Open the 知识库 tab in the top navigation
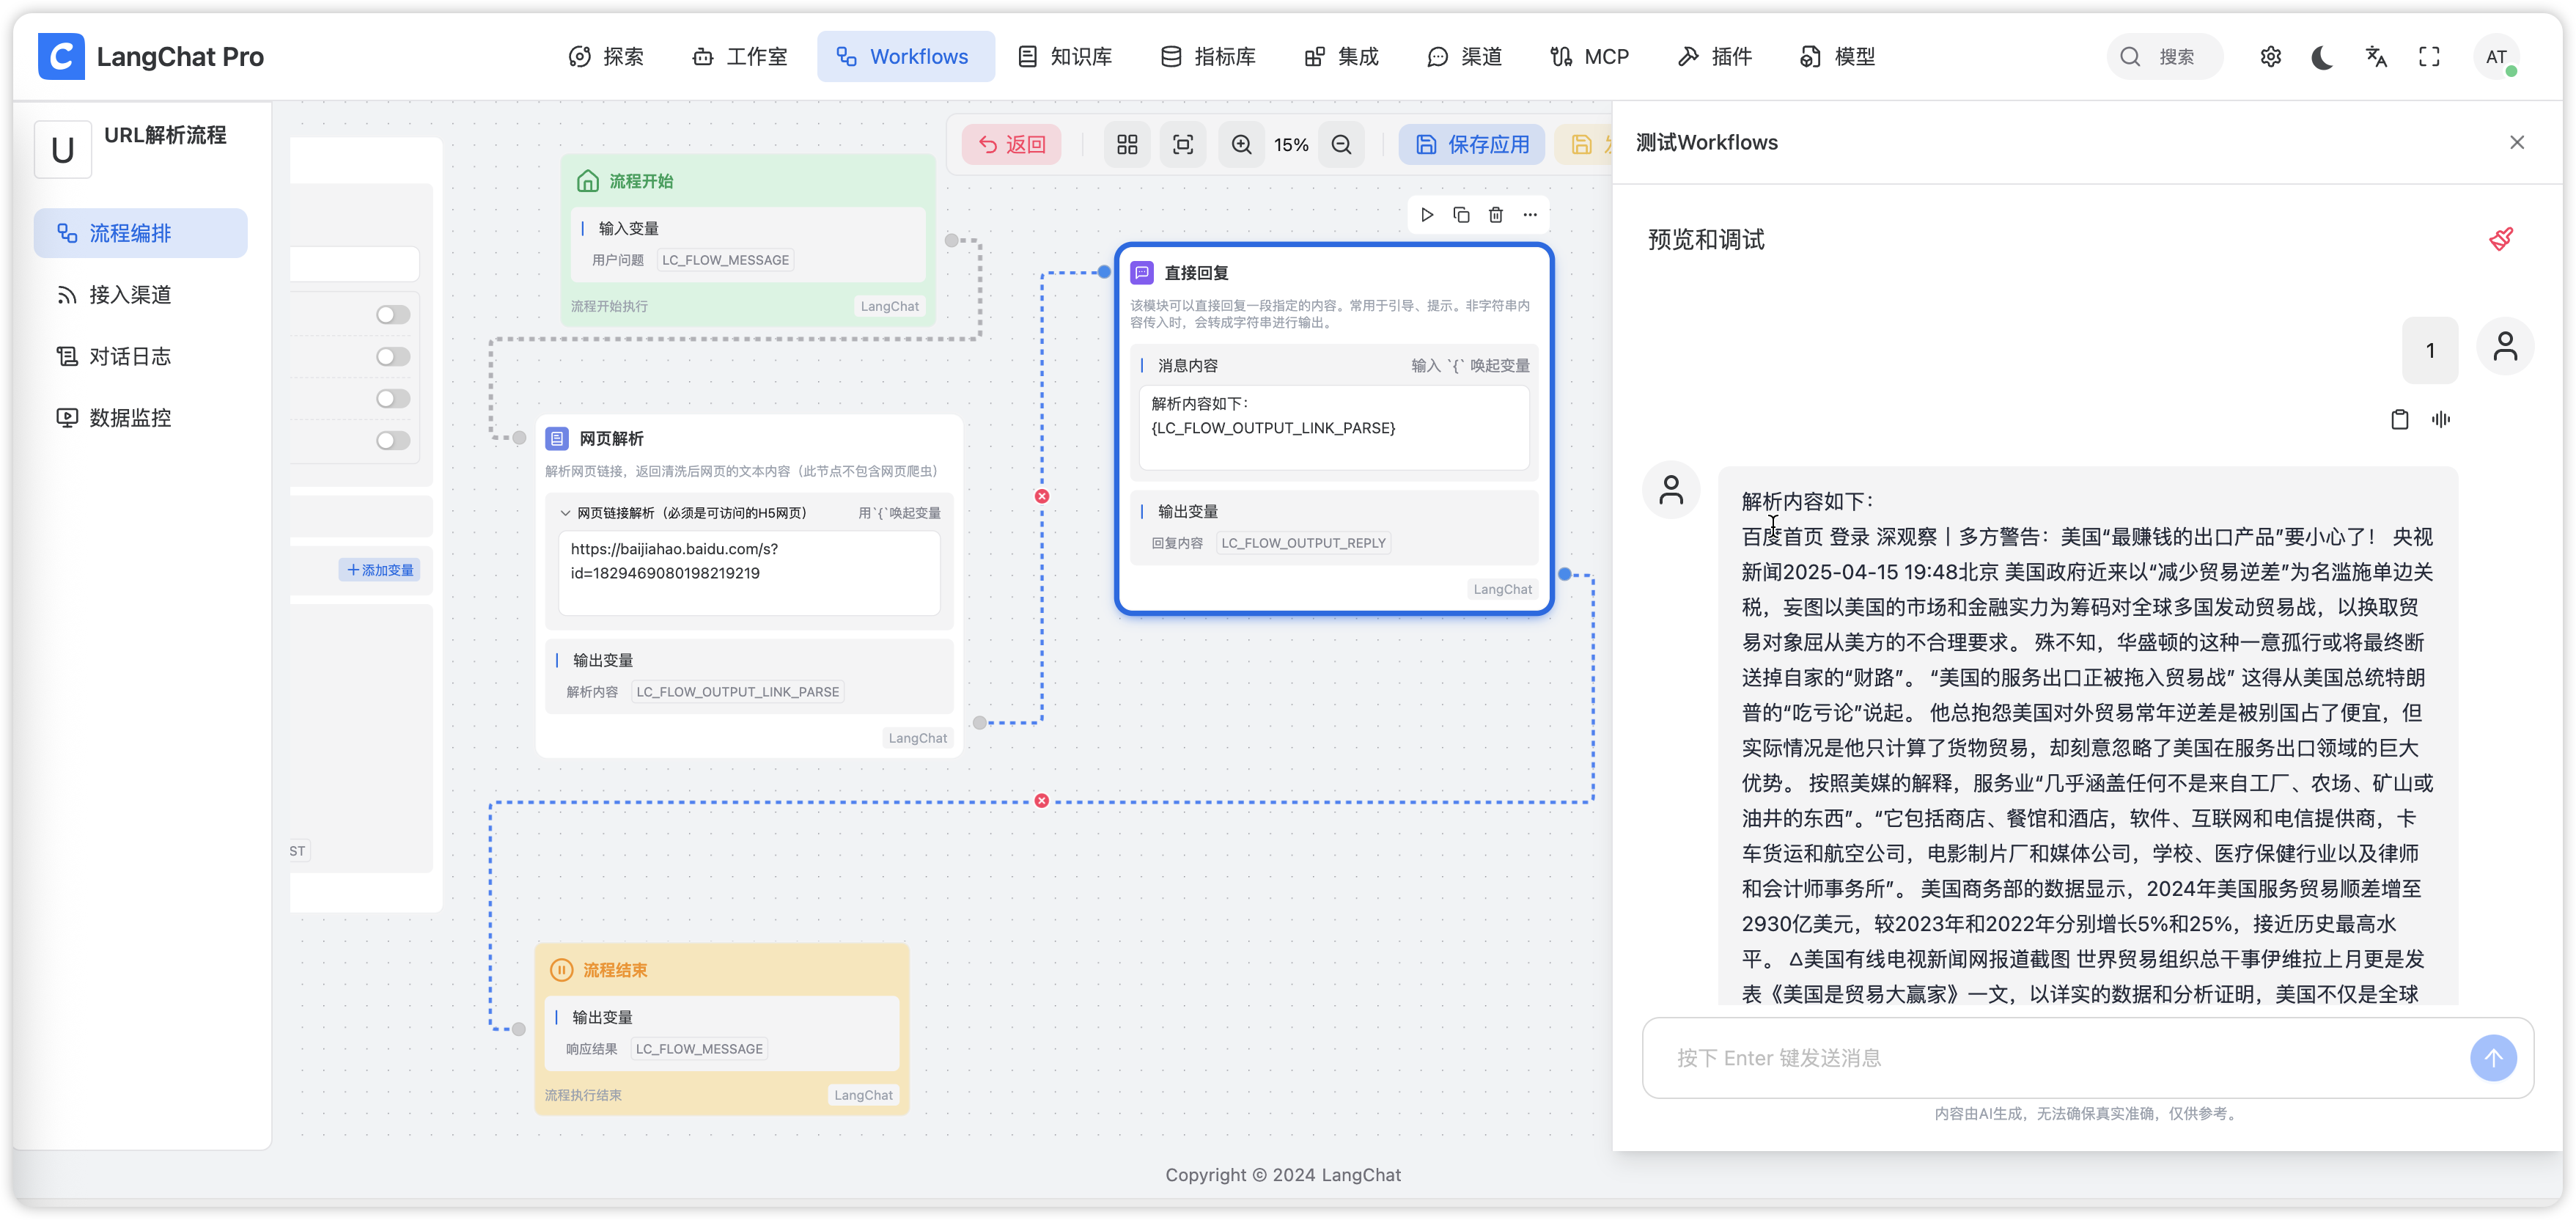 click(x=1065, y=57)
